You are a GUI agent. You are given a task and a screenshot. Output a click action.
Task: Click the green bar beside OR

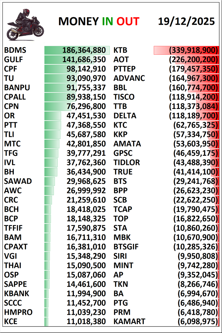(53, 116)
